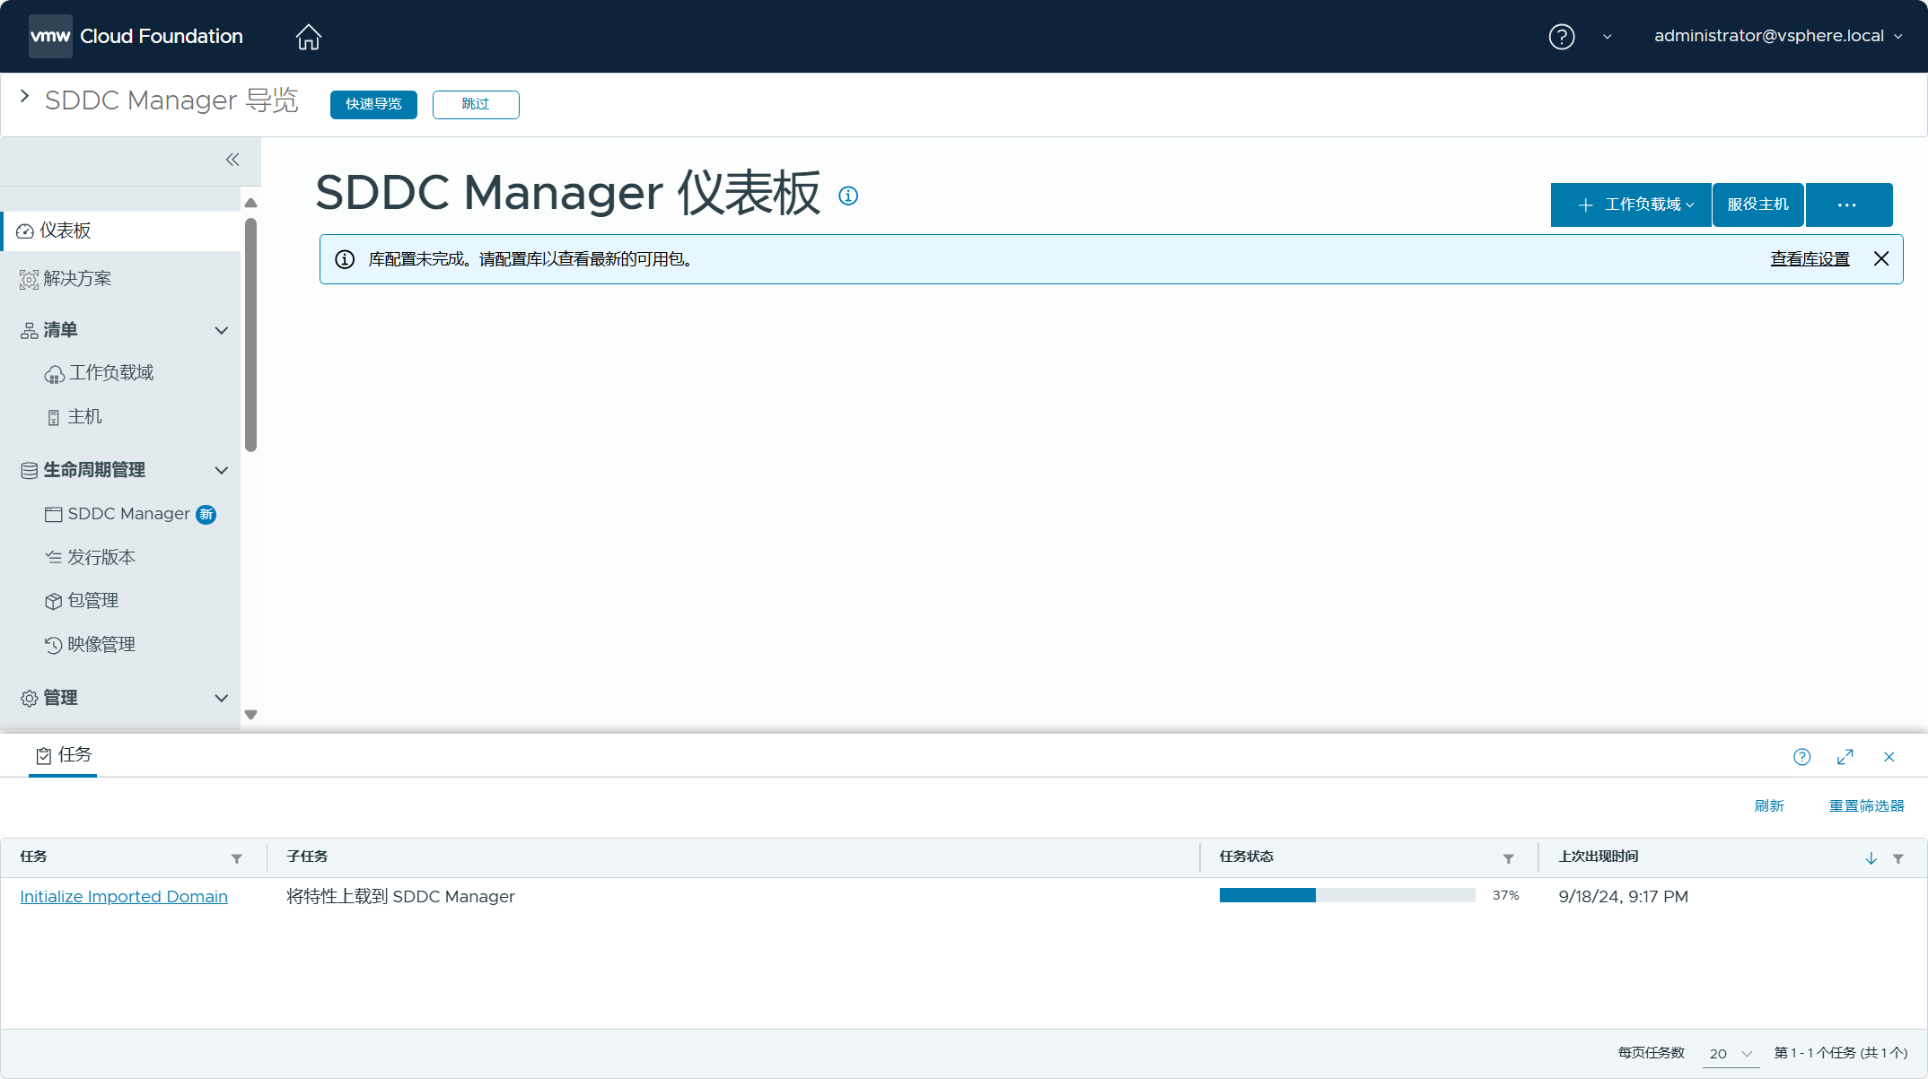Viewport: 1928px width, 1079px height.
Task: Expand the 工作负载域 dropdown in header
Action: click(x=1632, y=204)
